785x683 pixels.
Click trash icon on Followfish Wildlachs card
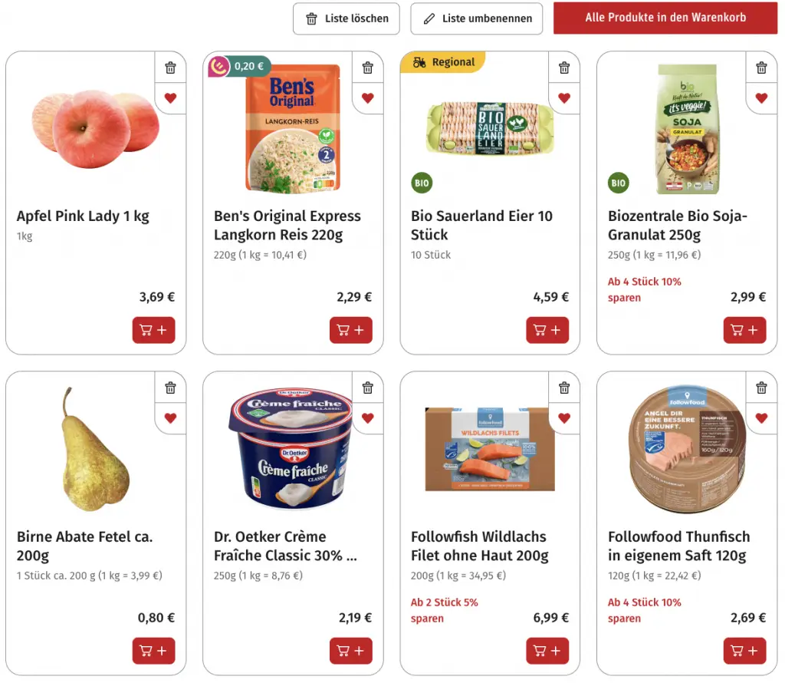(564, 388)
